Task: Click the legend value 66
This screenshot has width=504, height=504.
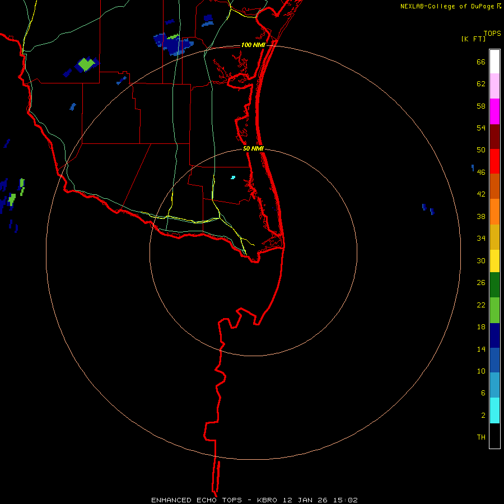Action: click(x=481, y=62)
